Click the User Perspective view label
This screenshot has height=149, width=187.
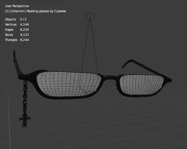coord(17,6)
